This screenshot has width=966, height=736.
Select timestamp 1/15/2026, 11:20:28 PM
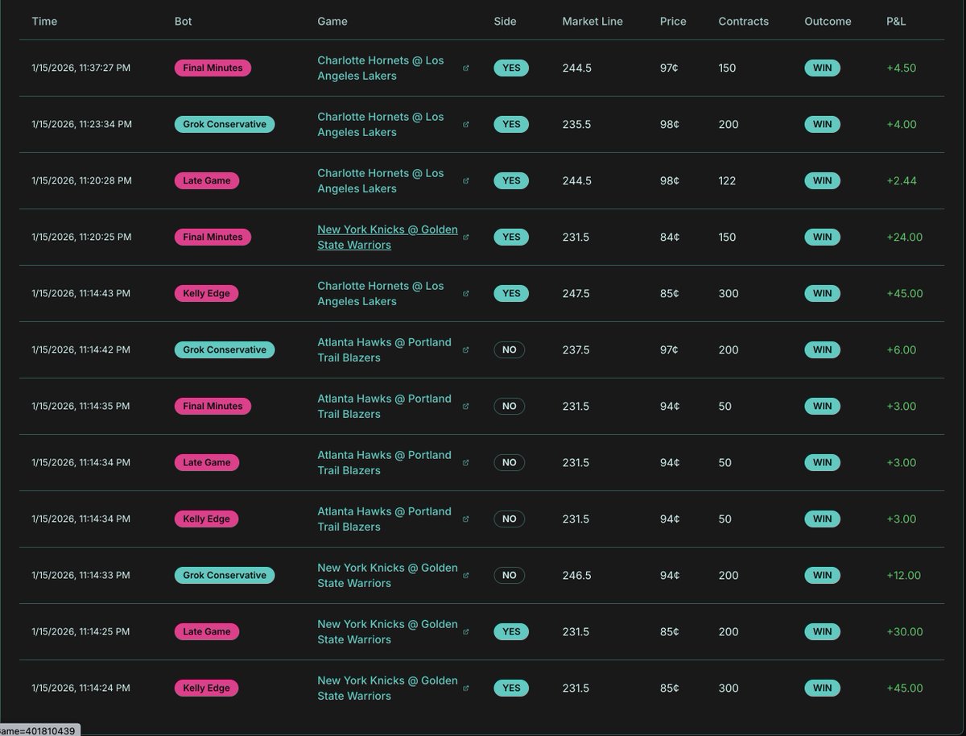click(81, 181)
